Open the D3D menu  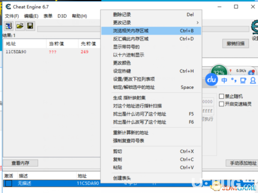pyautogui.click(x=62, y=16)
